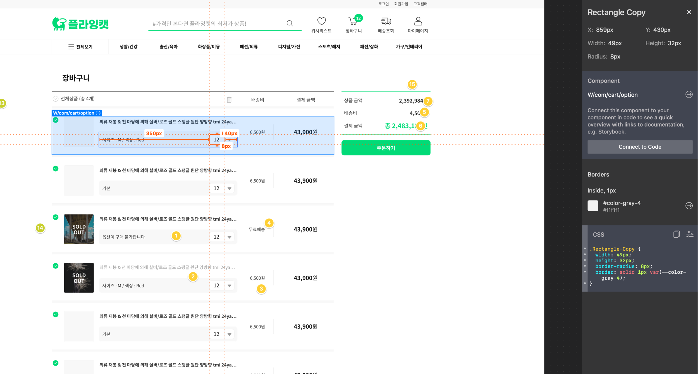
Task: Uncheck the first sold-out item's checkbox
Action: (56, 217)
